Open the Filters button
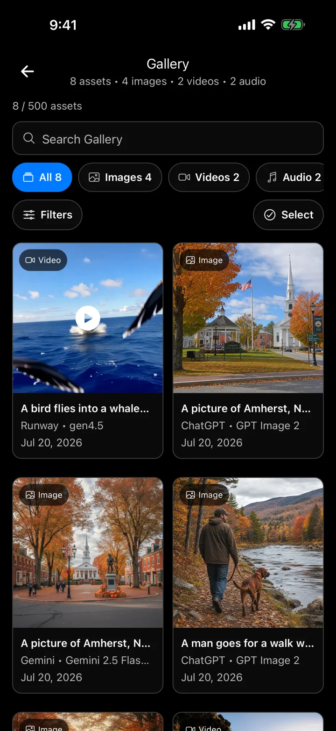 (x=47, y=215)
